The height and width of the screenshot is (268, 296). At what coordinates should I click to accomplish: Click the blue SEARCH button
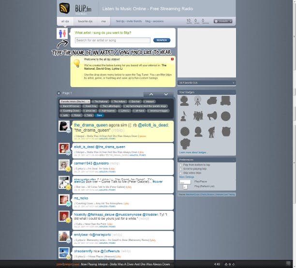pyautogui.click(x=162, y=40)
